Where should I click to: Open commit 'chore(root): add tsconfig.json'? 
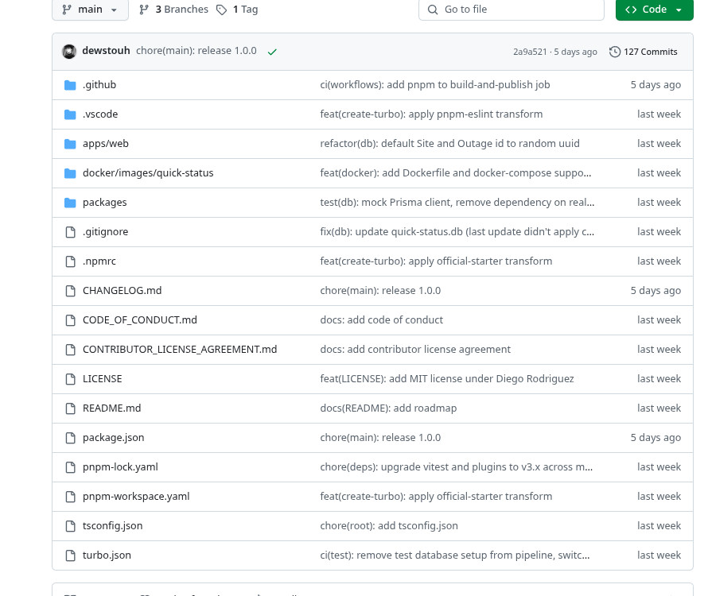coord(389,526)
